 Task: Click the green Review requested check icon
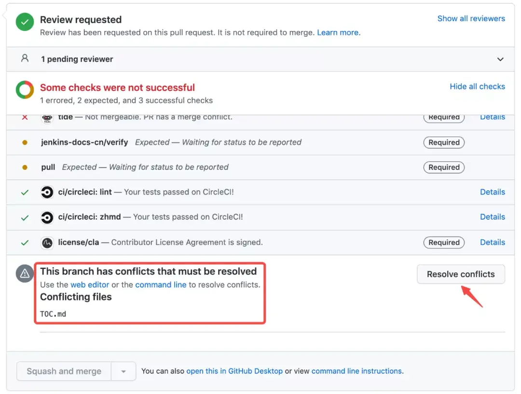24,22
